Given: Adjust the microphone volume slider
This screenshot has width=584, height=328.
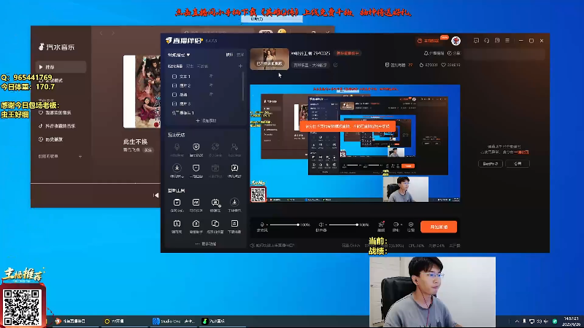Looking at the screenshot, I should coord(284,224).
